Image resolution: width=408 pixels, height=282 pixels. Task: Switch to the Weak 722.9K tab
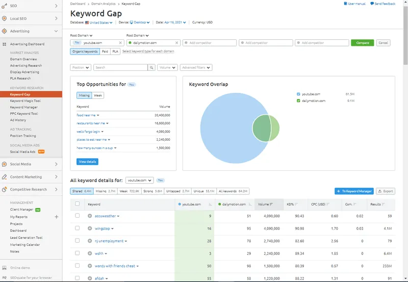[x=130, y=191]
